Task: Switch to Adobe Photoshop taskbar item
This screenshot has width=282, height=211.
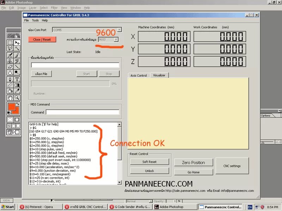Action: coord(175,207)
